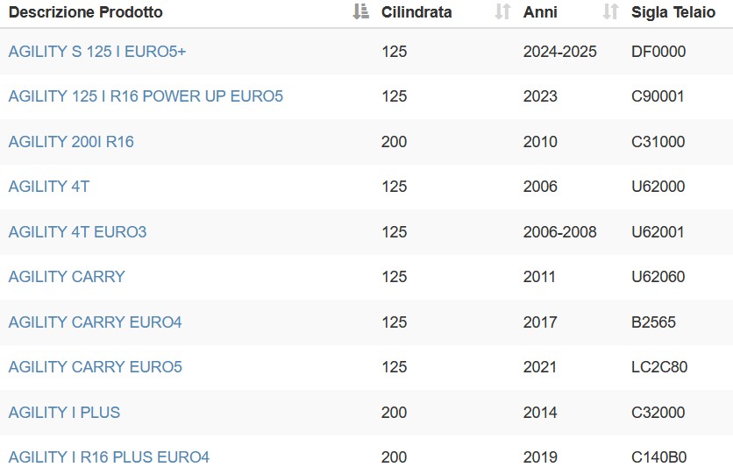This screenshot has width=733, height=467.
Task: Click the years value 2006-2008
Action: (x=559, y=231)
